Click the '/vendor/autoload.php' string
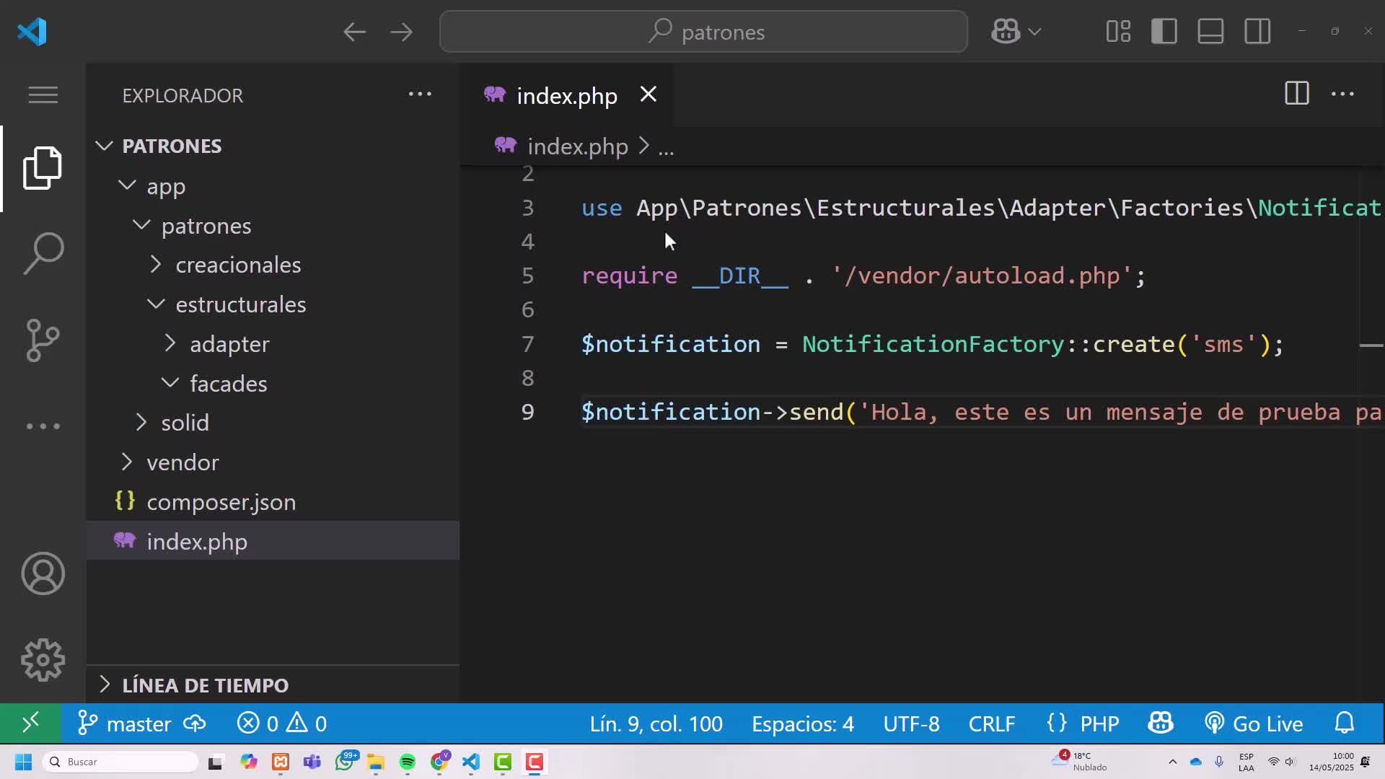Image resolution: width=1385 pixels, height=779 pixels. point(982,276)
